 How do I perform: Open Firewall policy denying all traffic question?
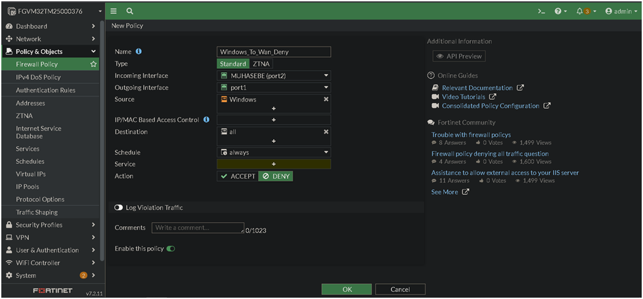point(490,153)
